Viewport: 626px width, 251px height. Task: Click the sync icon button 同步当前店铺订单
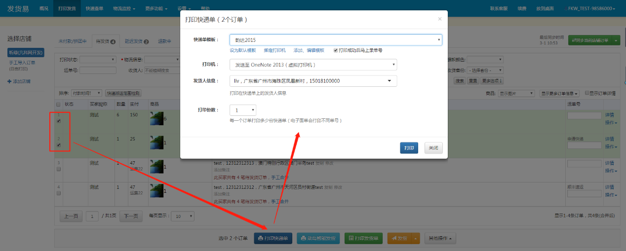pyautogui.click(x=575, y=40)
